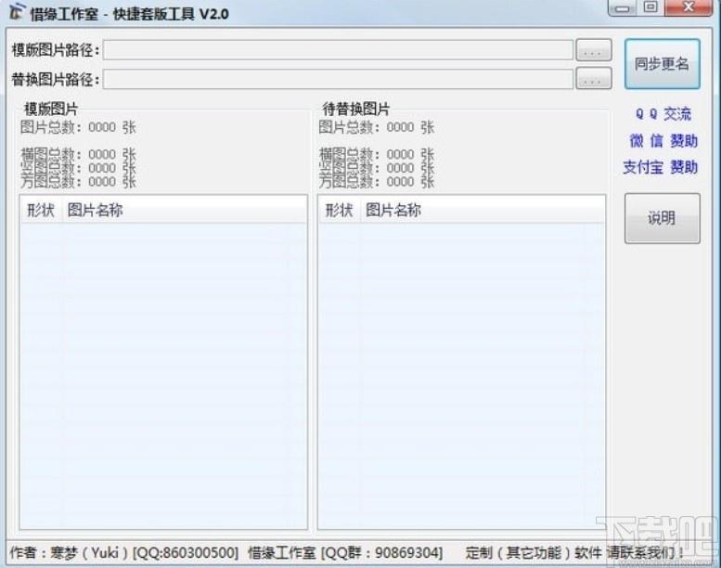Click the empty 模版图片 list area

pyautogui.click(x=163, y=371)
